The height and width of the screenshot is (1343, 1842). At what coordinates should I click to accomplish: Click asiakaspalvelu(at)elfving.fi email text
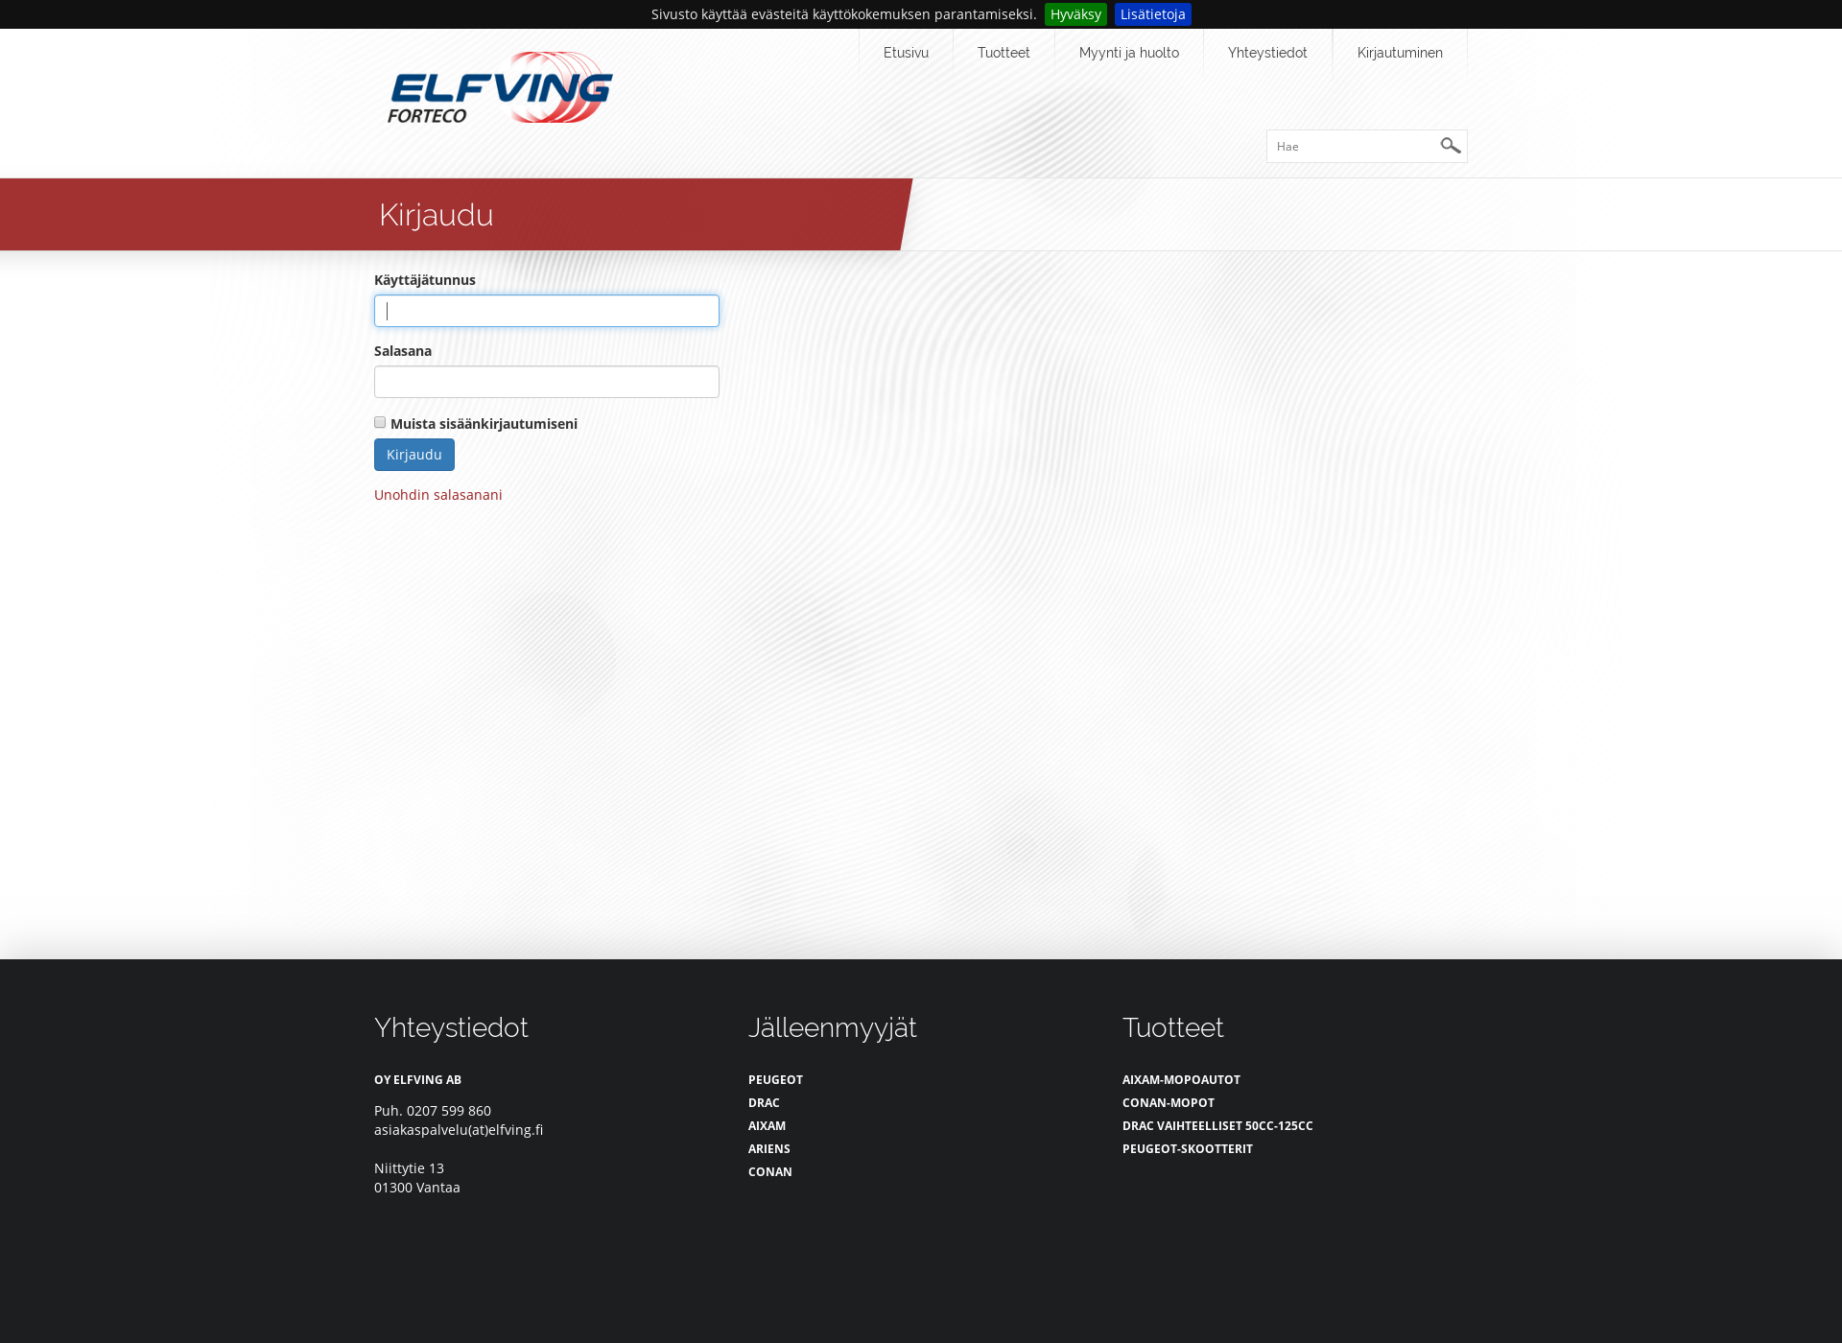pos(459,1130)
